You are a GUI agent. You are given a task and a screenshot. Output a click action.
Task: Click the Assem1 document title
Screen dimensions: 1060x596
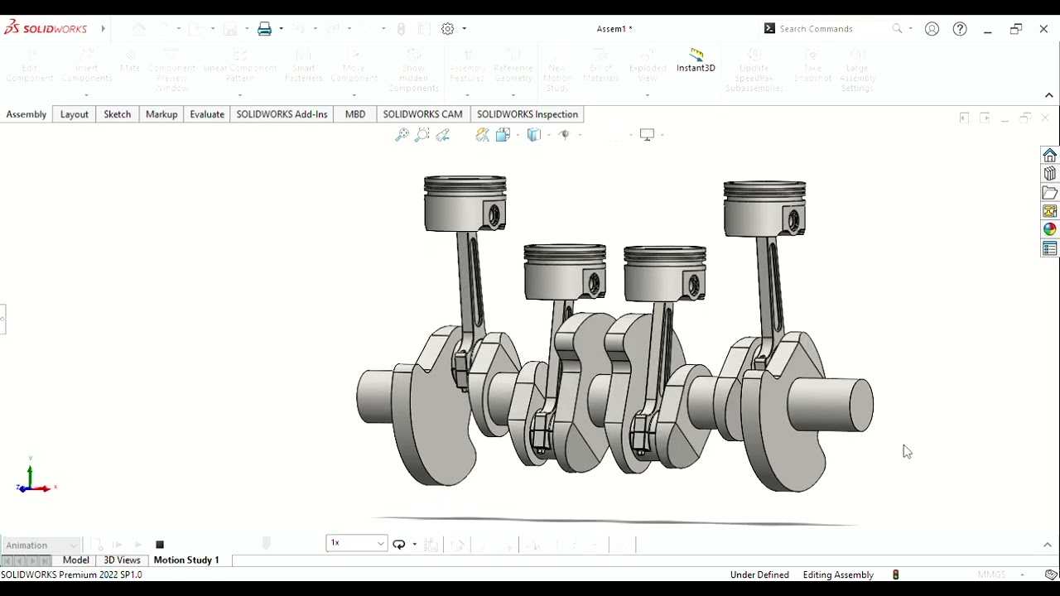[x=614, y=29]
